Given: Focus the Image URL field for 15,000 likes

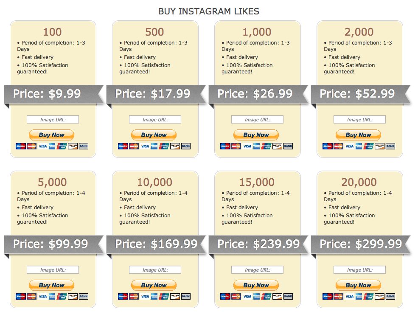Looking at the screenshot, I should tap(257, 269).
